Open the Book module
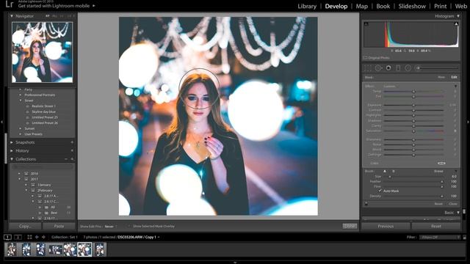This screenshot has height=264, width=470. tap(383, 7)
